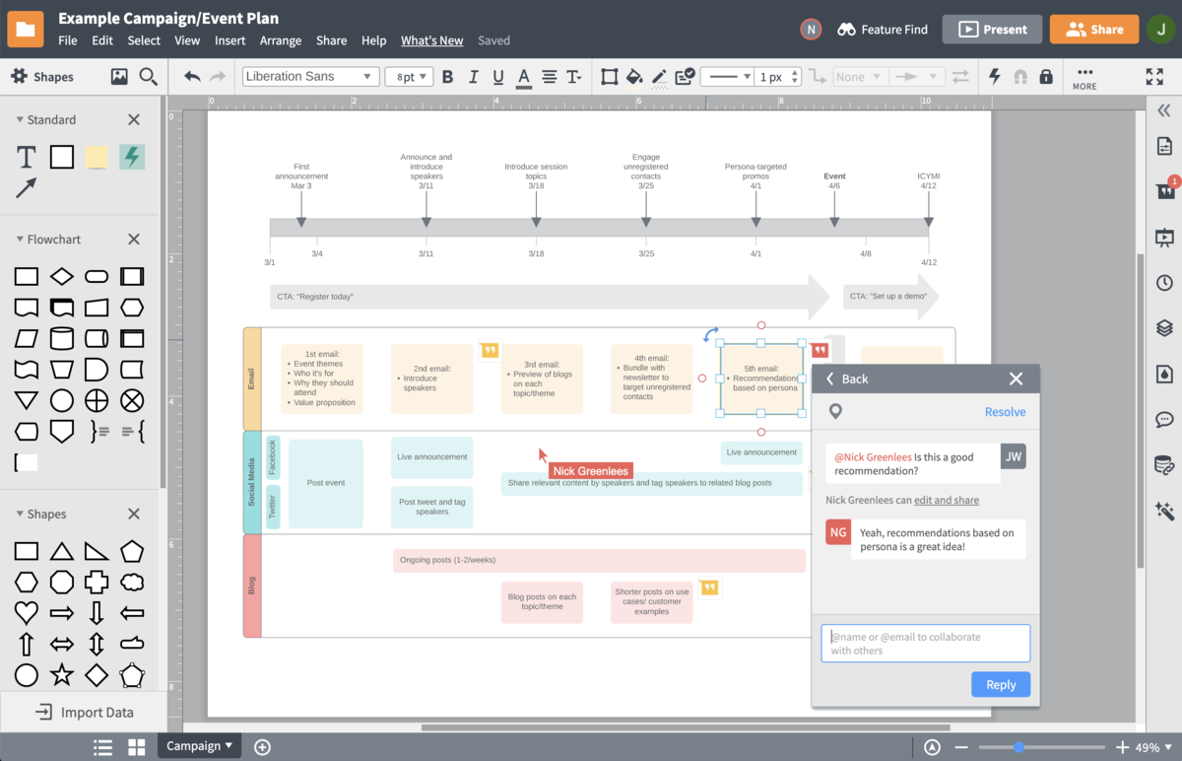This screenshot has height=761, width=1182.
Task: Click the magic wand AI icon in right sidebar
Action: pos(1164,512)
